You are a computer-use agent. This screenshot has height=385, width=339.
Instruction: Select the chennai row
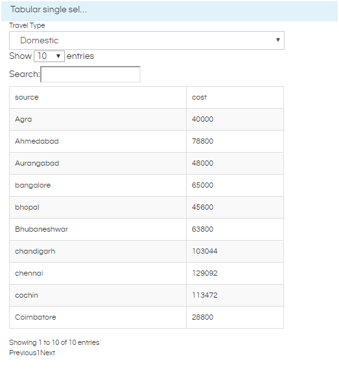(x=146, y=273)
